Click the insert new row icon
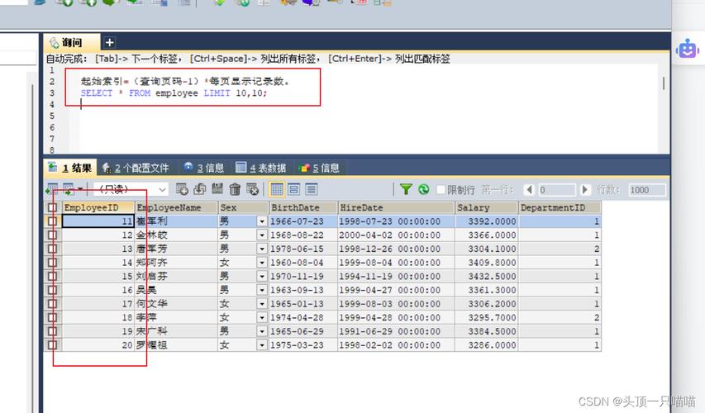Image resolution: width=705 pixels, height=413 pixels. [182, 189]
